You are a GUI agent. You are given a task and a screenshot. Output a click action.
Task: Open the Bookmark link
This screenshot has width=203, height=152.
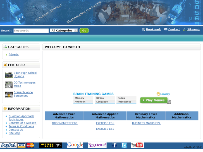(154, 29)
